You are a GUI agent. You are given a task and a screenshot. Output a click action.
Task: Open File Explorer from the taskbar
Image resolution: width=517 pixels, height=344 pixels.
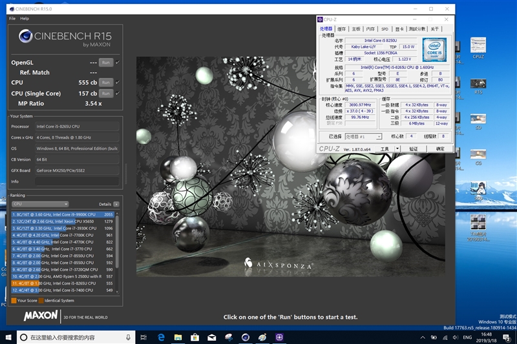coord(178,338)
